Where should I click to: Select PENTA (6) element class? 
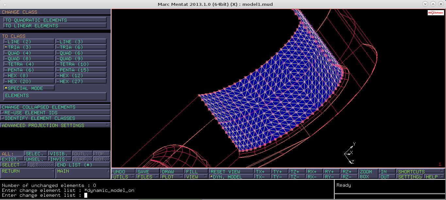point(29,70)
